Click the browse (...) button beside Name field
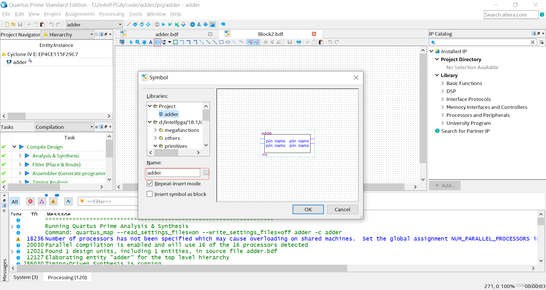This screenshot has height=290, width=546. (206, 173)
